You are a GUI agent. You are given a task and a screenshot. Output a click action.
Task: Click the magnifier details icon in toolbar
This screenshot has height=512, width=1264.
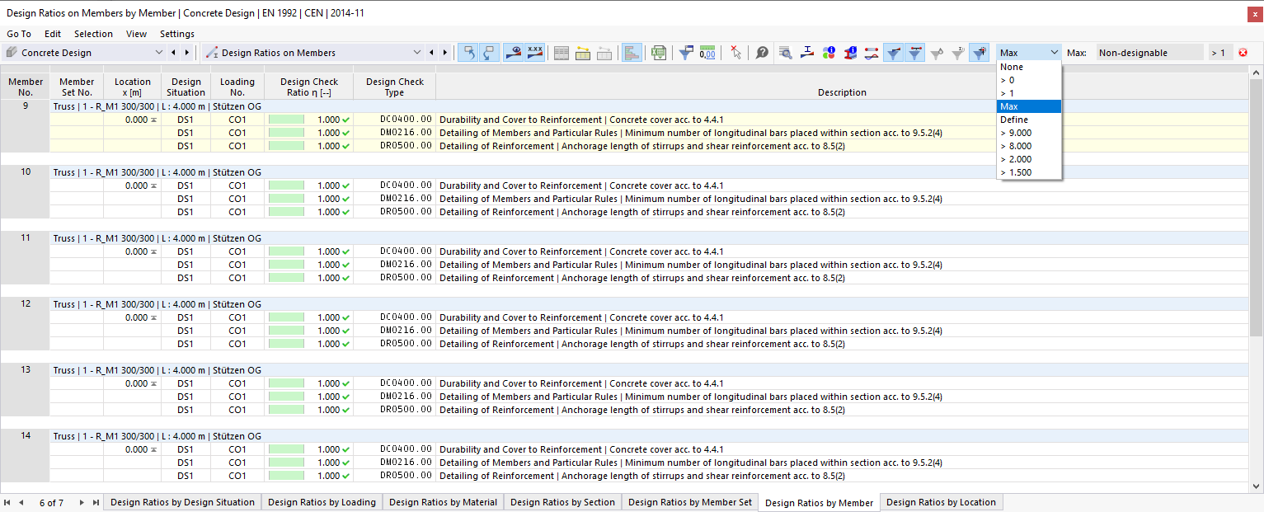coord(786,53)
